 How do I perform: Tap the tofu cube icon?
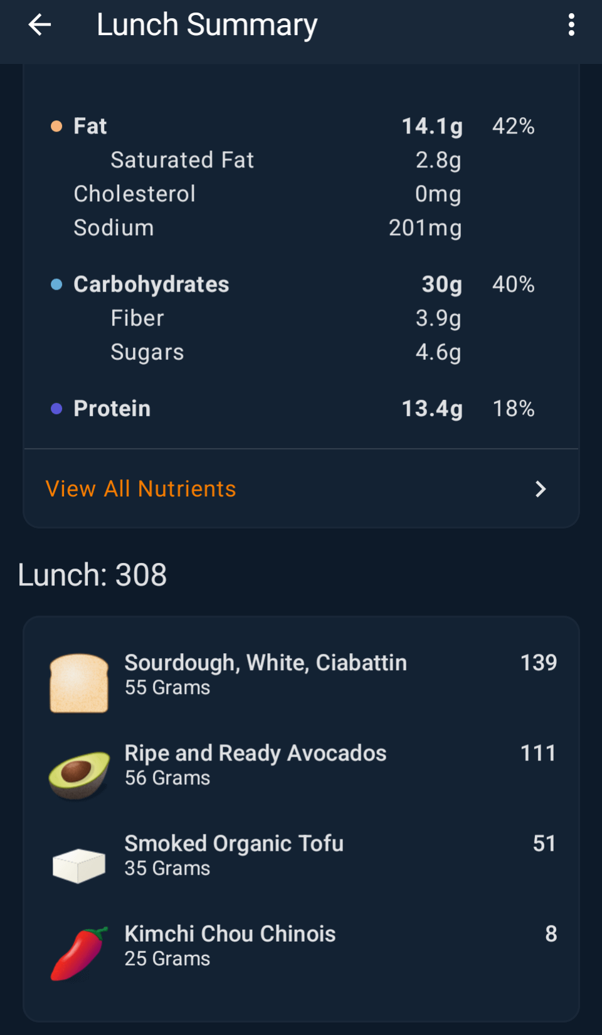(x=79, y=865)
